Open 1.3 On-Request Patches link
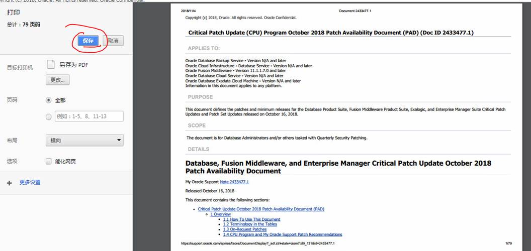 [244, 229]
